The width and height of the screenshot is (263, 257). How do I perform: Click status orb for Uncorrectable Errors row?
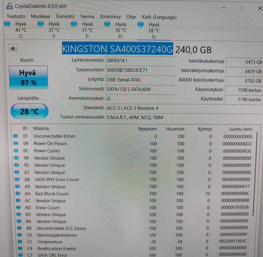[16, 136]
